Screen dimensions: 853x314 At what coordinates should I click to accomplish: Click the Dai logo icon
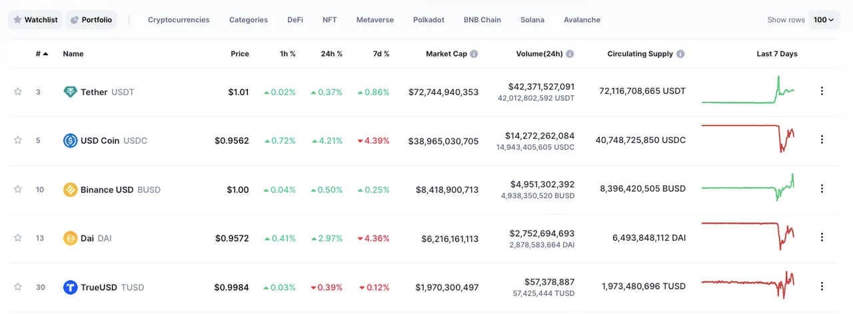(x=70, y=238)
